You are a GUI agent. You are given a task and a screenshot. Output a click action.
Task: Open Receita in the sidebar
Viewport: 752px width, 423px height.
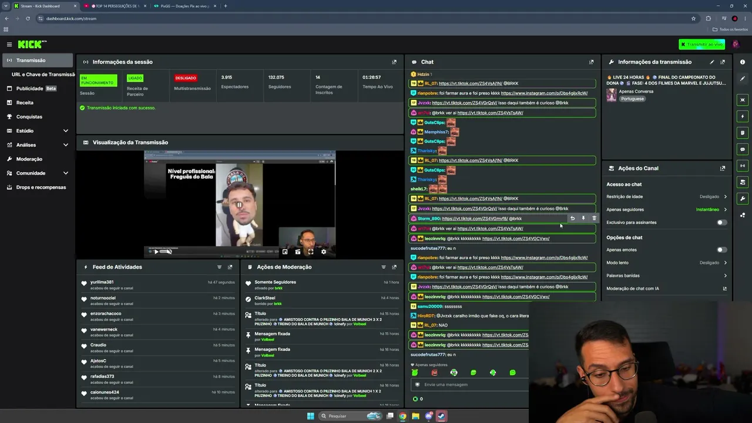[38, 103]
